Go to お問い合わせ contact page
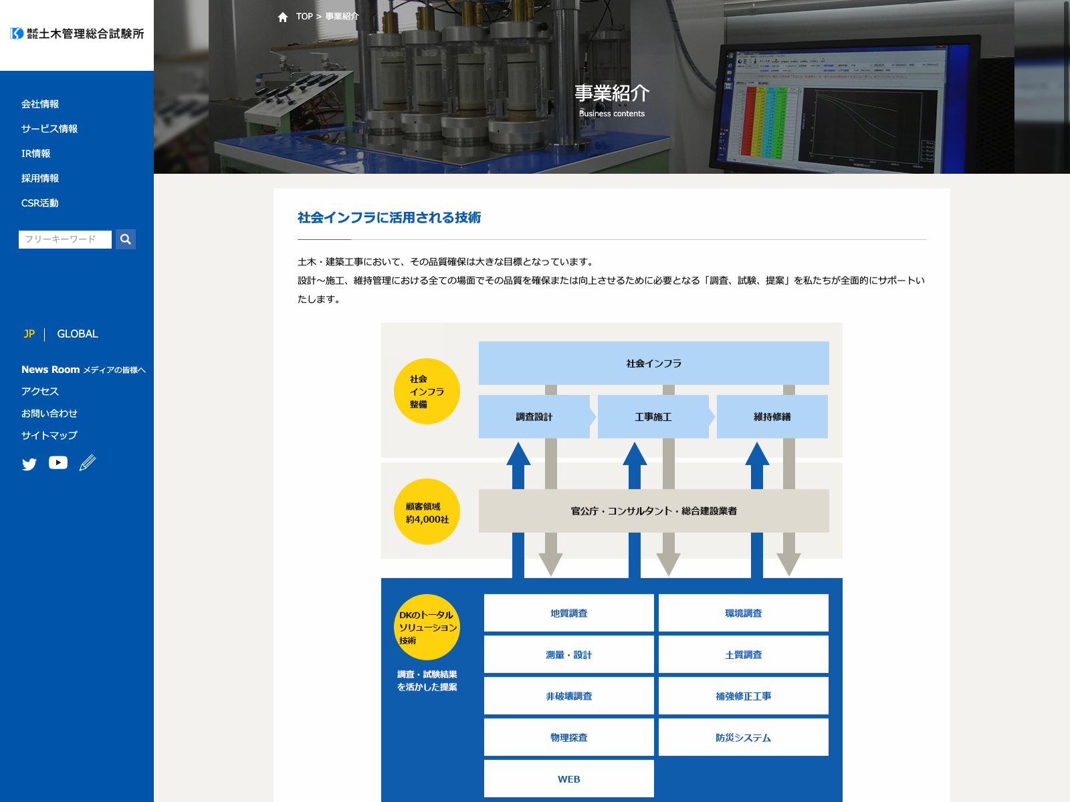Viewport: 1070px width, 802px height. pyautogui.click(x=49, y=414)
